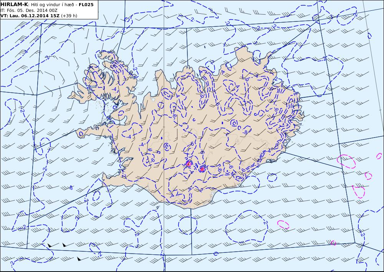Click the valid time 'VT: Lau. 06.12.2014 15Z'
Image resolution: width=384 pixels, height=272 pixels.
(30, 16)
